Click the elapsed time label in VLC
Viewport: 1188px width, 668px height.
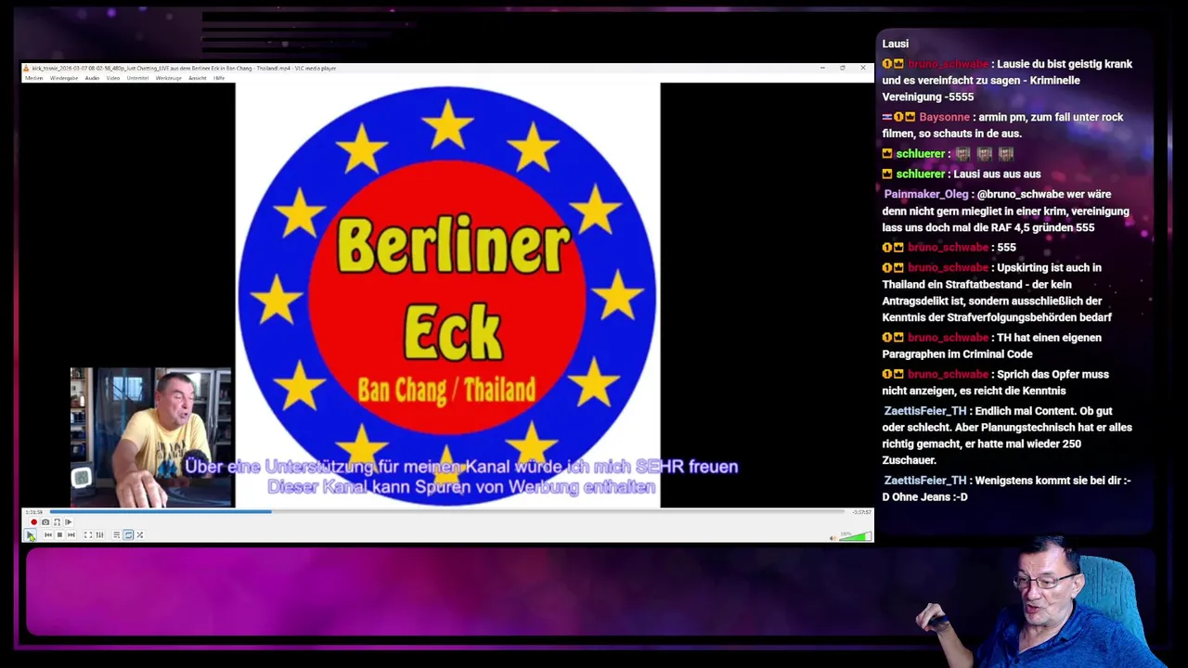pos(34,512)
